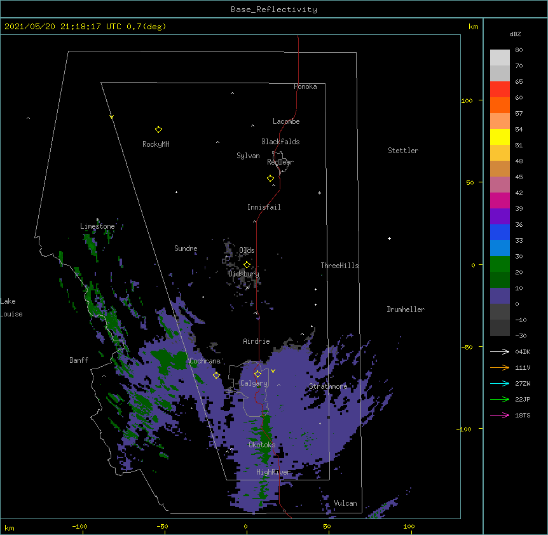Click the magenta 18TS arrow in legend

[500, 415]
